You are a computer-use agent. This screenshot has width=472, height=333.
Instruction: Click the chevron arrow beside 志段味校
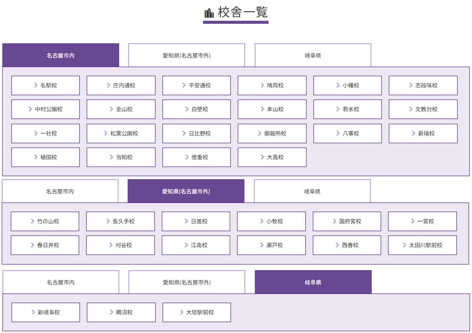[411, 85]
